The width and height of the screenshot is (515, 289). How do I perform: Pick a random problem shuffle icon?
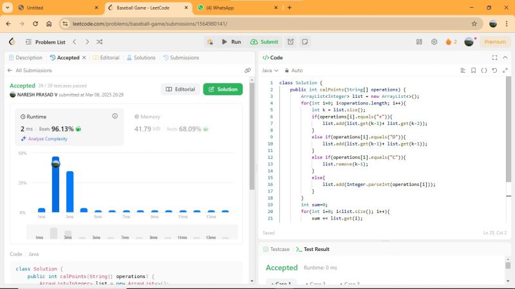pos(100,42)
